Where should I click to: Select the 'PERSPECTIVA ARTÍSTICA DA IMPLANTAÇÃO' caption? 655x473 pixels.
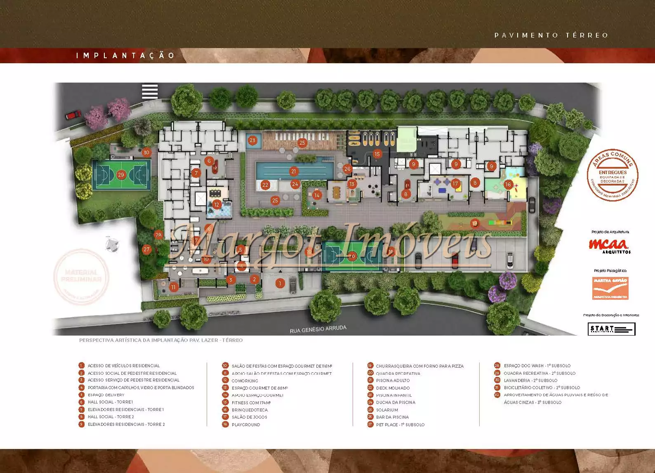pos(161,340)
